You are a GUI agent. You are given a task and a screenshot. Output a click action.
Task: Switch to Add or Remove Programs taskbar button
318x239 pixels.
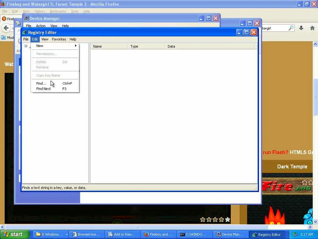[122, 234]
